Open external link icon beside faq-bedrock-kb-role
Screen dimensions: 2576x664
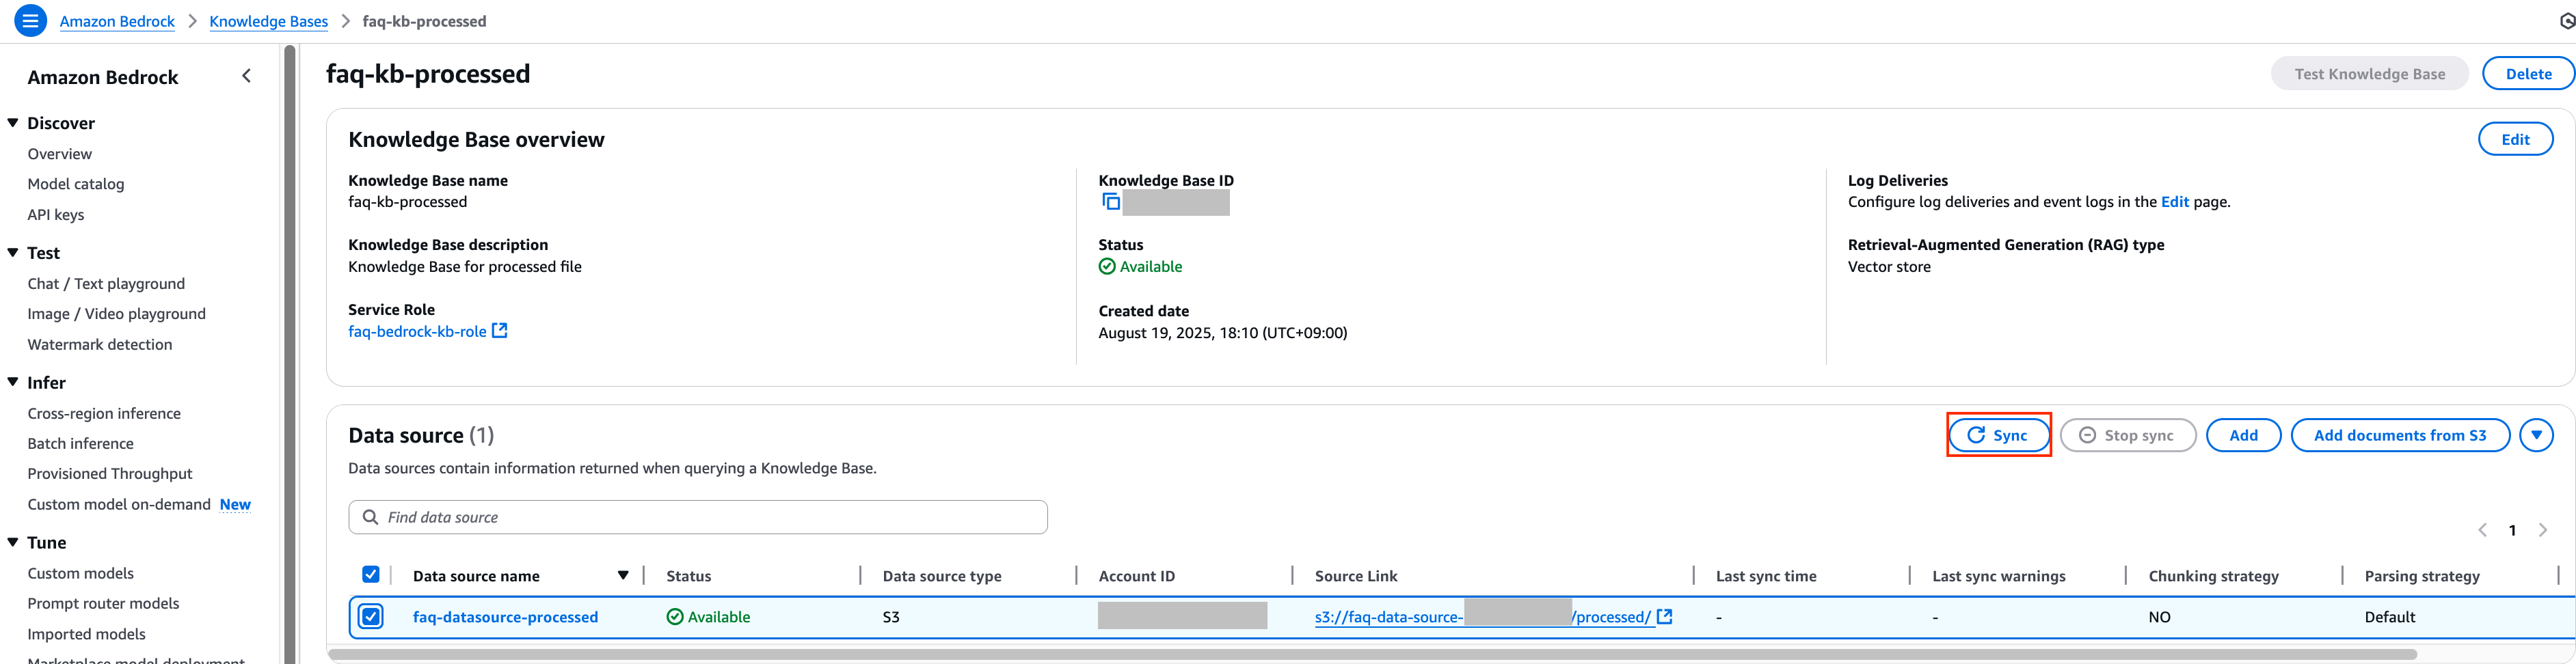[x=500, y=331]
